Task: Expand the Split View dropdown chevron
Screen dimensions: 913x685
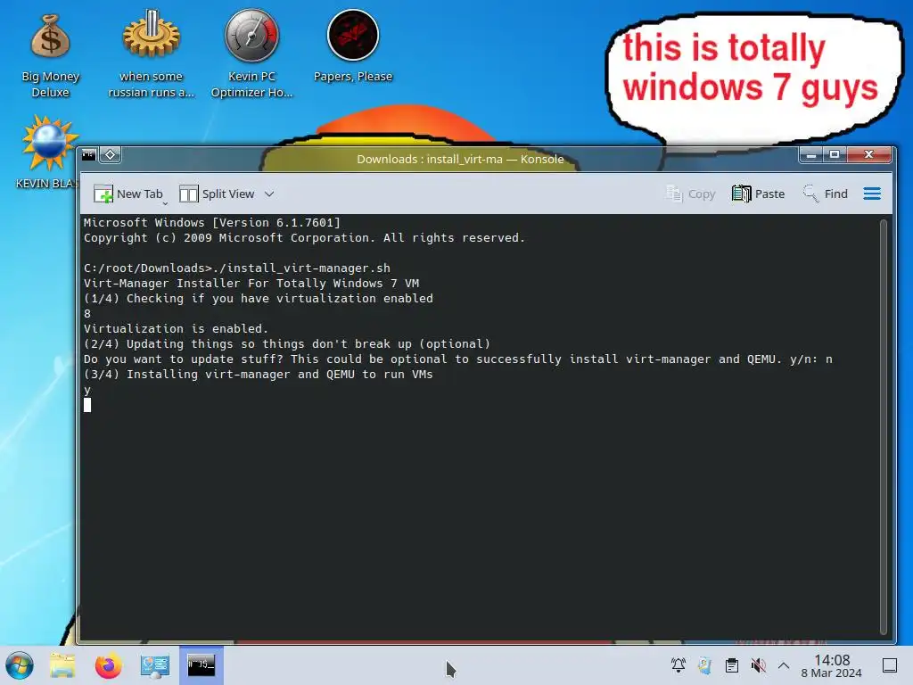Action: click(x=269, y=194)
